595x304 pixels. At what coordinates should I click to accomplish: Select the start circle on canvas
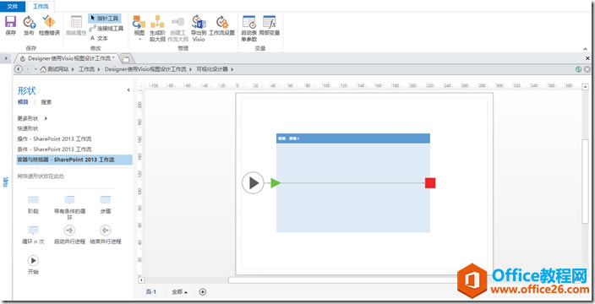pos(253,183)
